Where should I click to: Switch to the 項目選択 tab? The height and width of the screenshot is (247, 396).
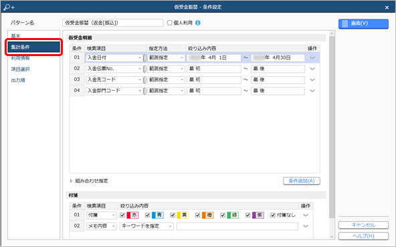coord(21,69)
